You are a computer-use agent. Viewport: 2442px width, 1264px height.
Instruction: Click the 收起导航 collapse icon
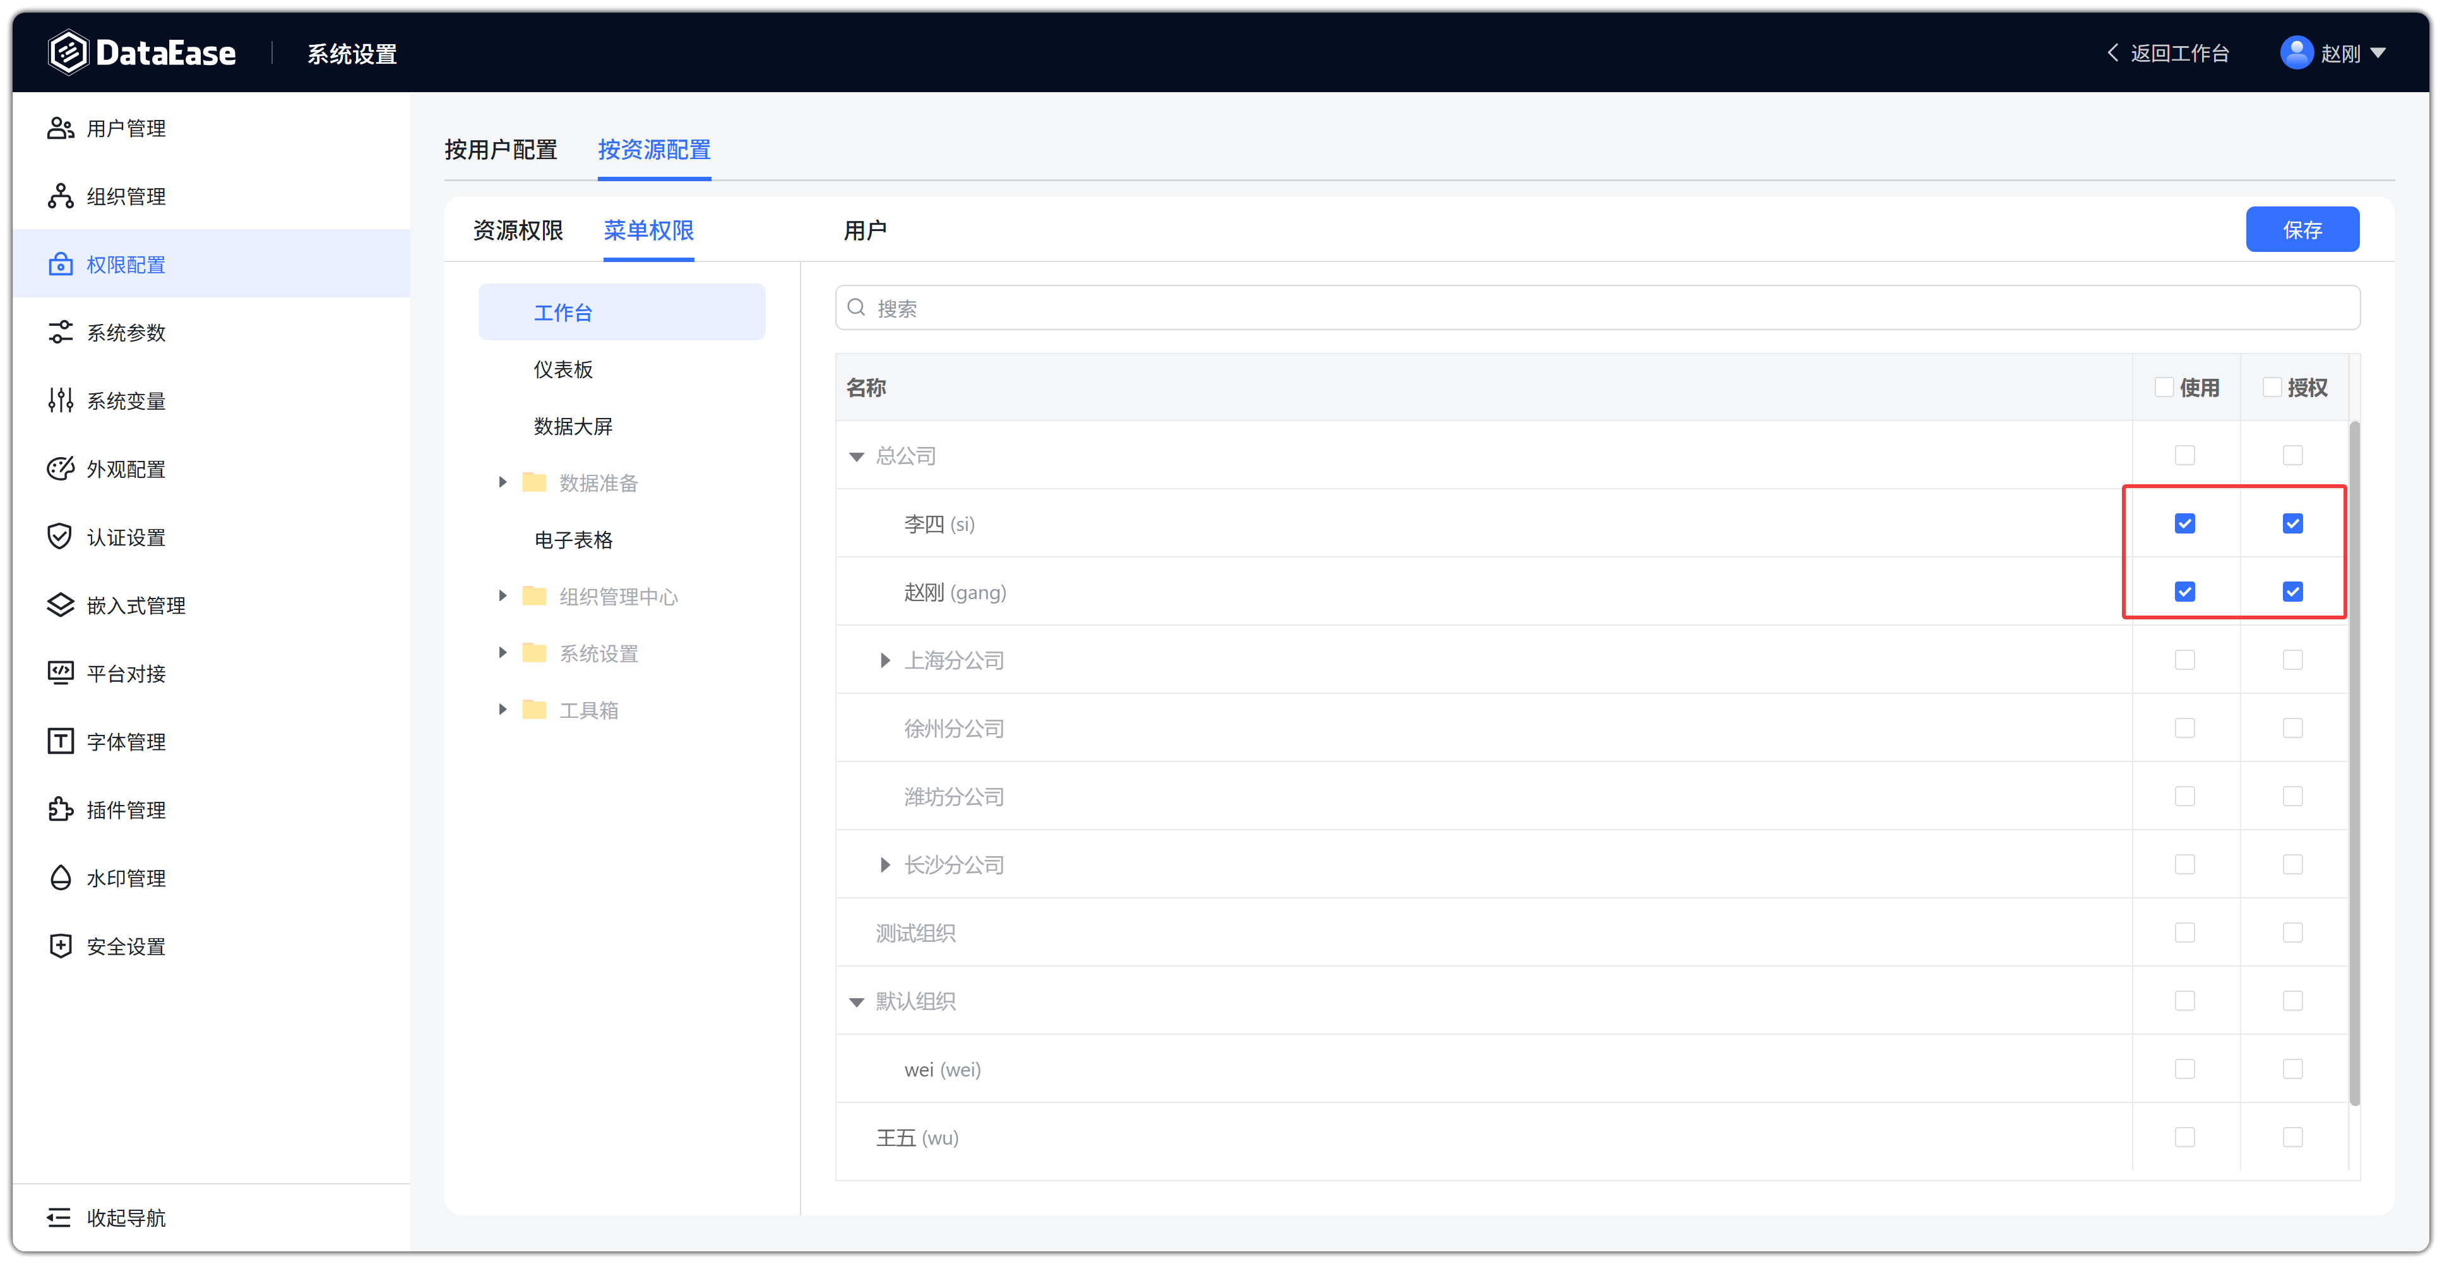(x=59, y=1219)
